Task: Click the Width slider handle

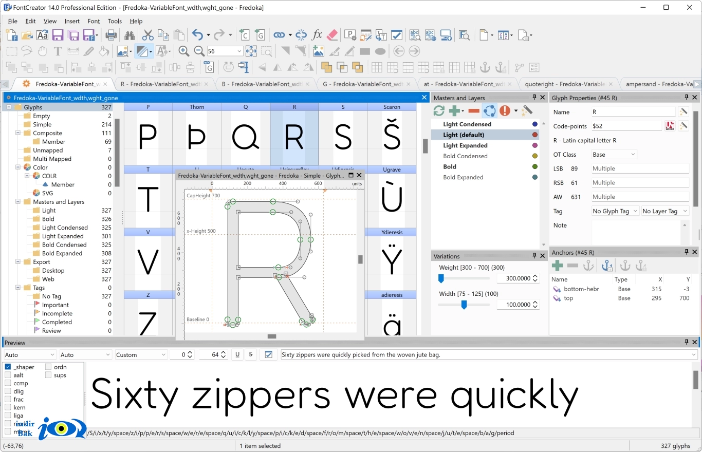Action: tap(464, 305)
